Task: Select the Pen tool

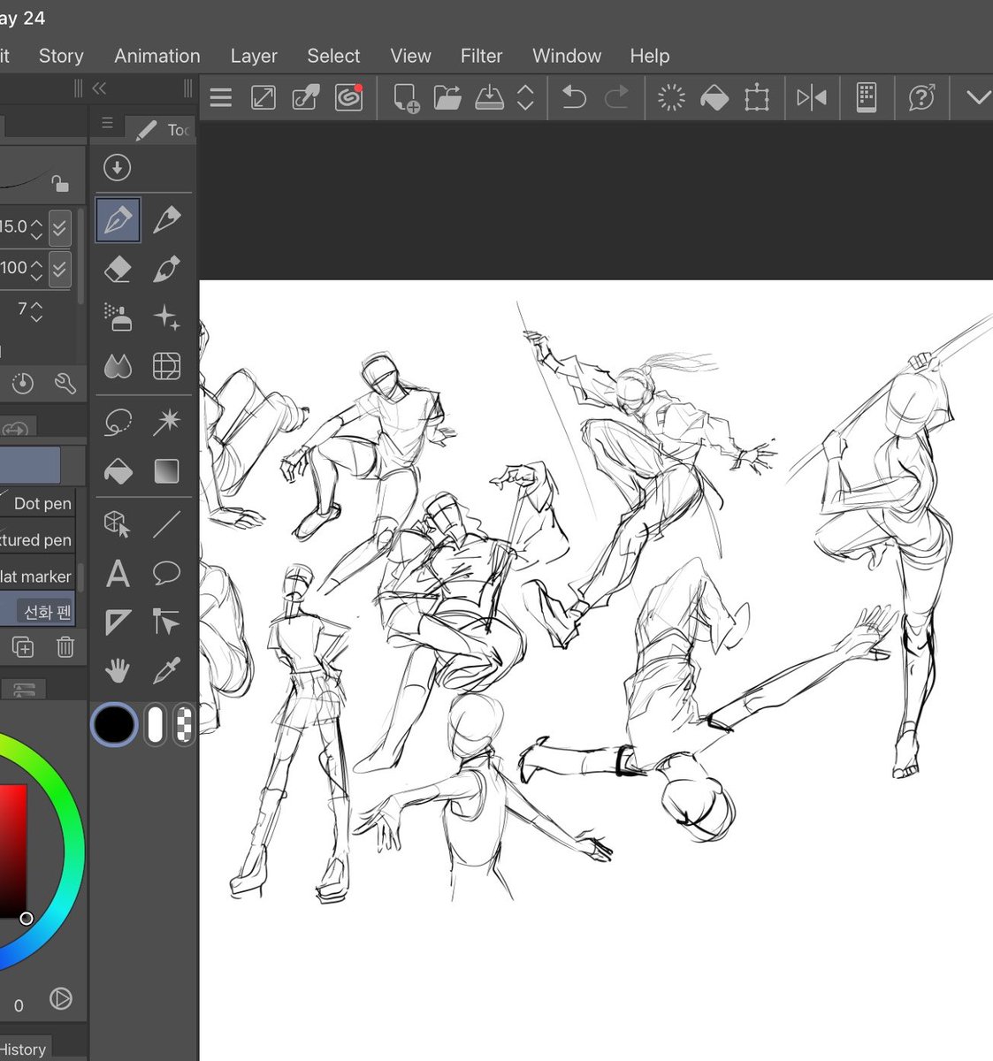Action: coord(118,220)
